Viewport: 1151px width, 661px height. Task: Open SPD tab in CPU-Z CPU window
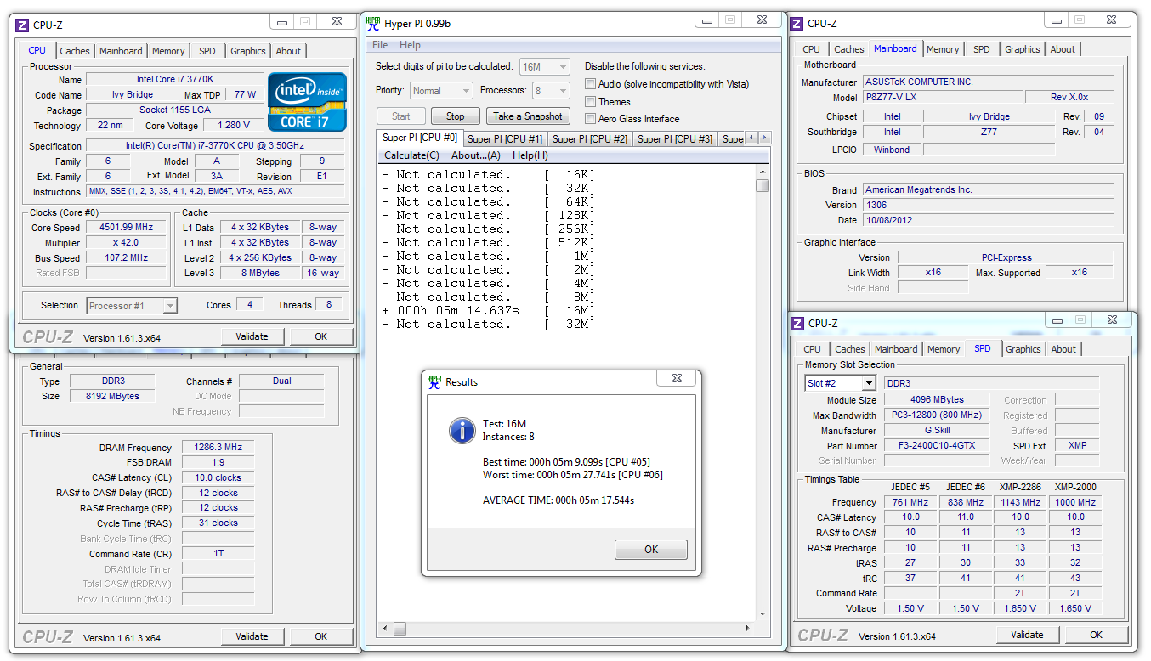207,51
